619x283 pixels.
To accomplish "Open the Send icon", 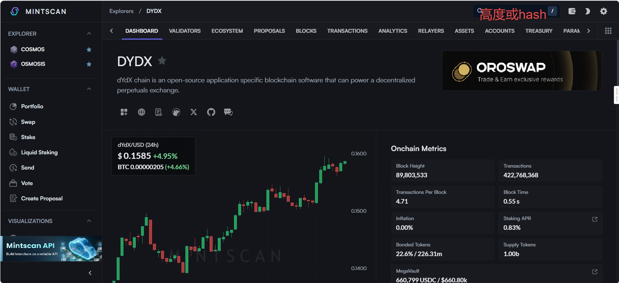I will (13, 168).
